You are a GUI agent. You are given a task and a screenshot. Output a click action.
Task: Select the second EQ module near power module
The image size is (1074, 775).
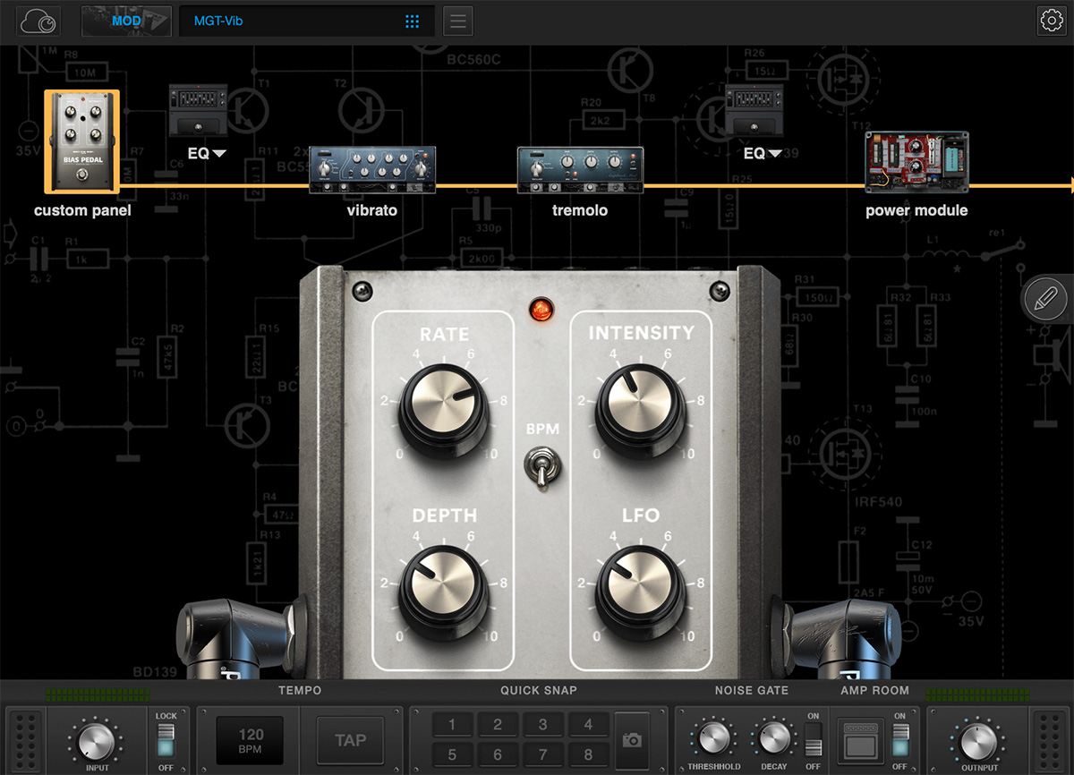coord(754,111)
